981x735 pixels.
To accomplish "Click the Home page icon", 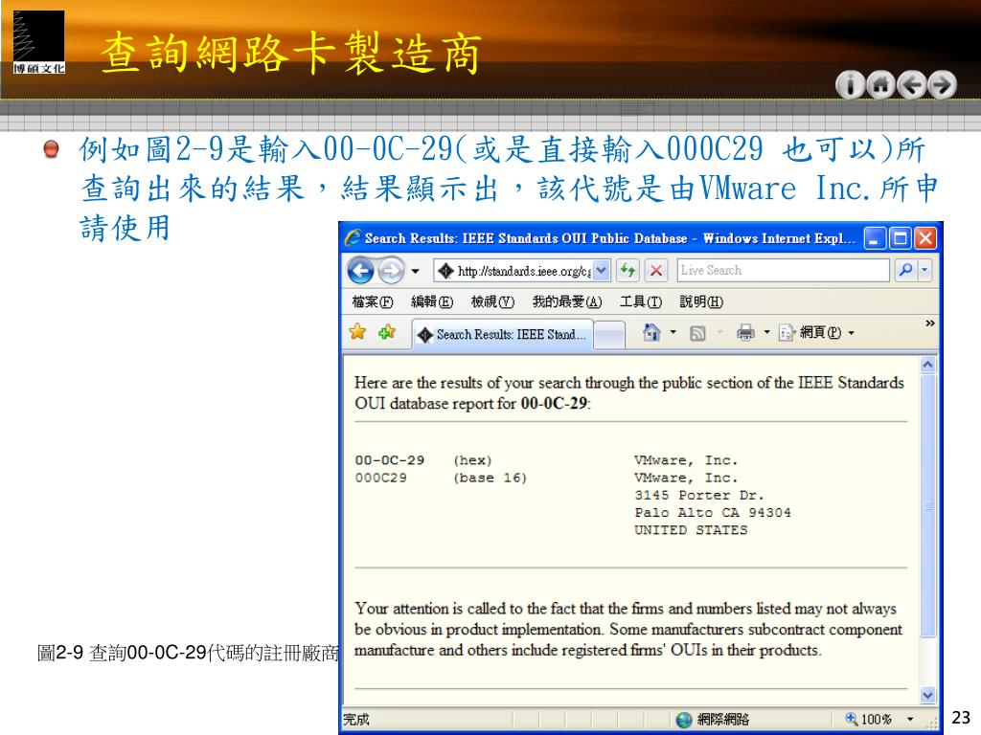I will pyautogui.click(x=651, y=332).
